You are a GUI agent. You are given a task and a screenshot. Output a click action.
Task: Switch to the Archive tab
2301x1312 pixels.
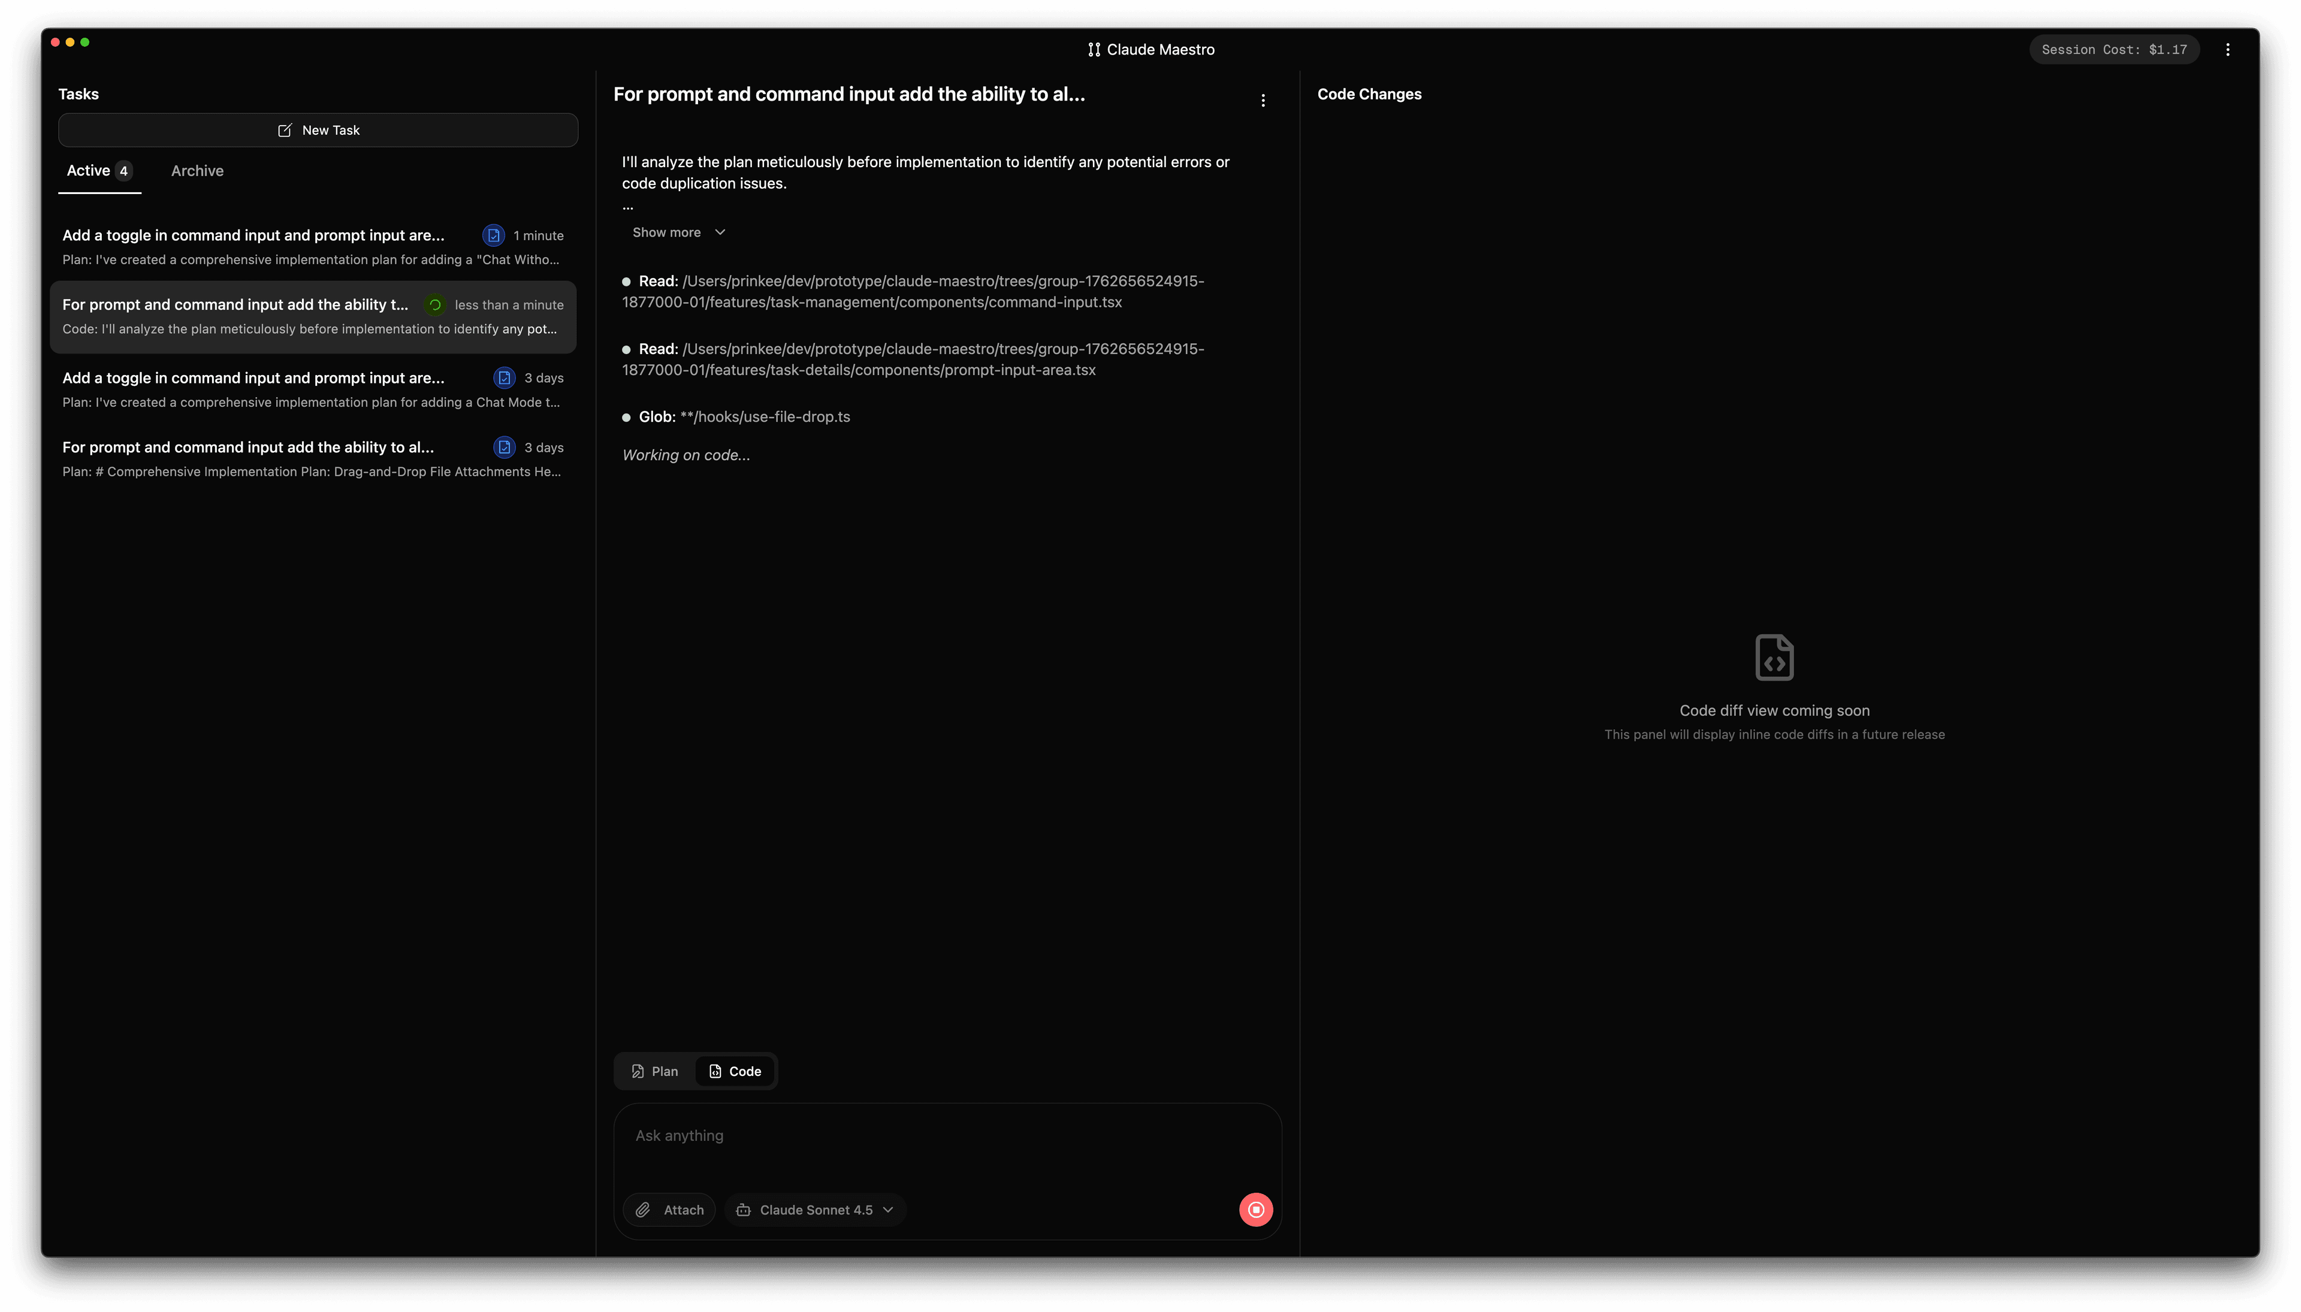point(197,170)
